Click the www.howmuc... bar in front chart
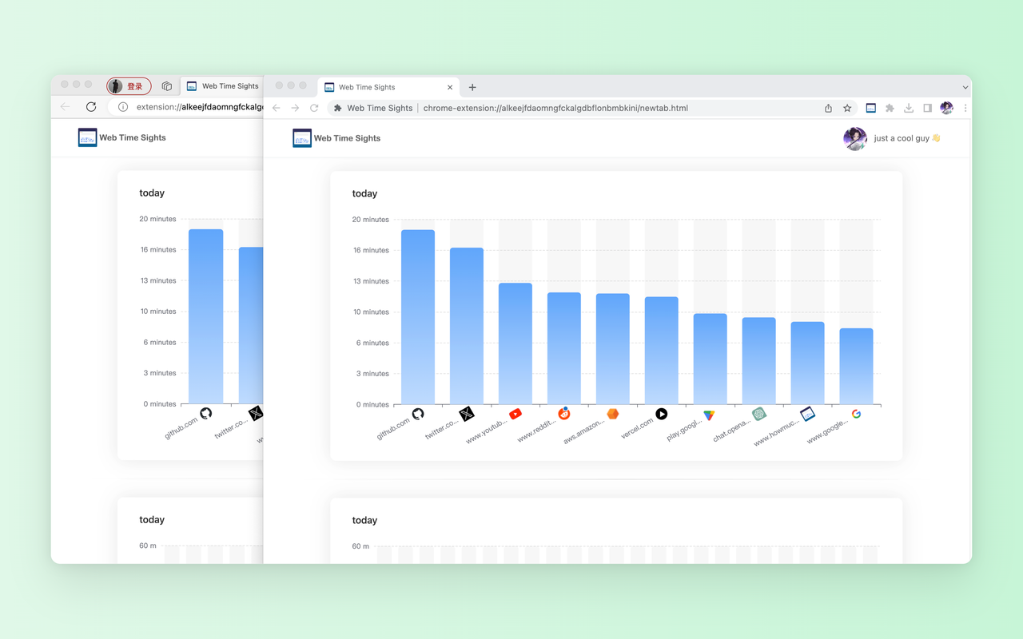 808,363
